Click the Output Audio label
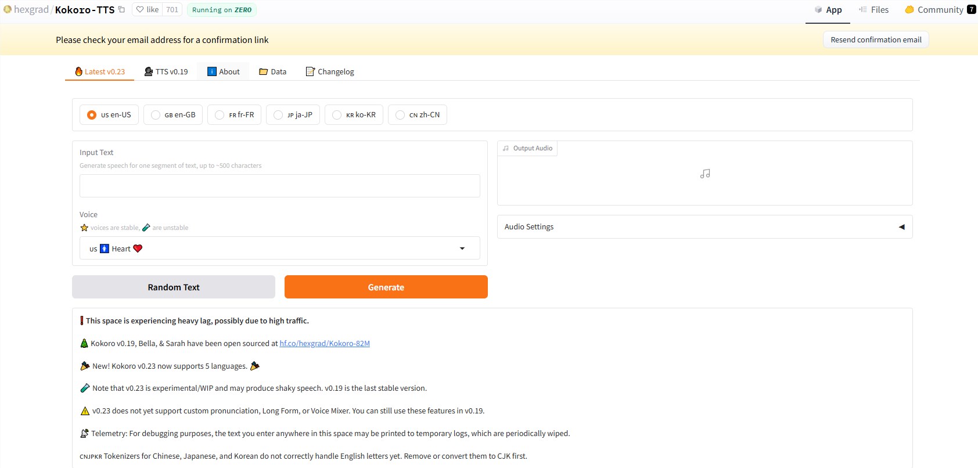 (x=527, y=148)
